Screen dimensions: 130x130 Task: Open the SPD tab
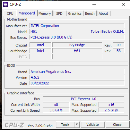click(x=59, y=13)
